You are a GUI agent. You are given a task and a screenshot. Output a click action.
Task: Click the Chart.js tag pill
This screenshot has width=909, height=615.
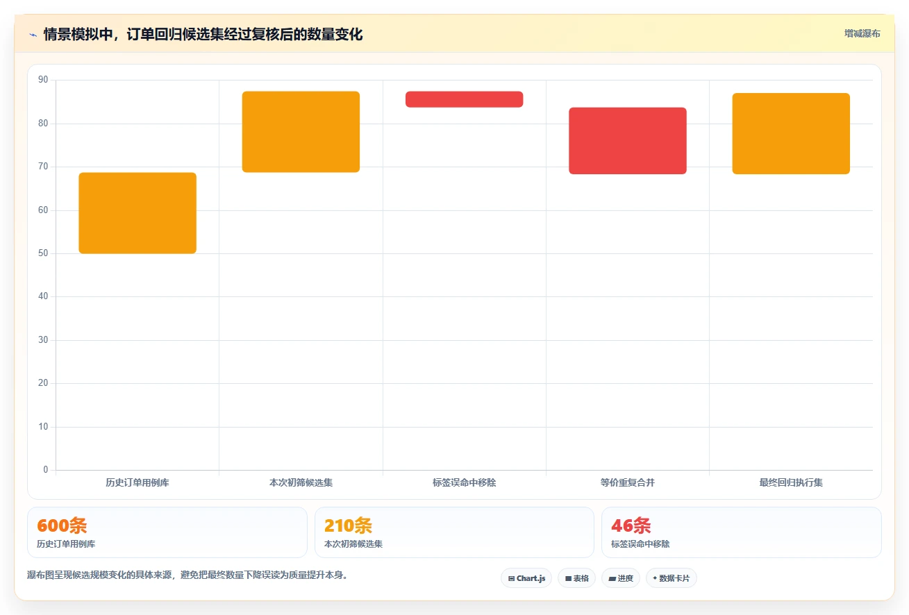(526, 578)
